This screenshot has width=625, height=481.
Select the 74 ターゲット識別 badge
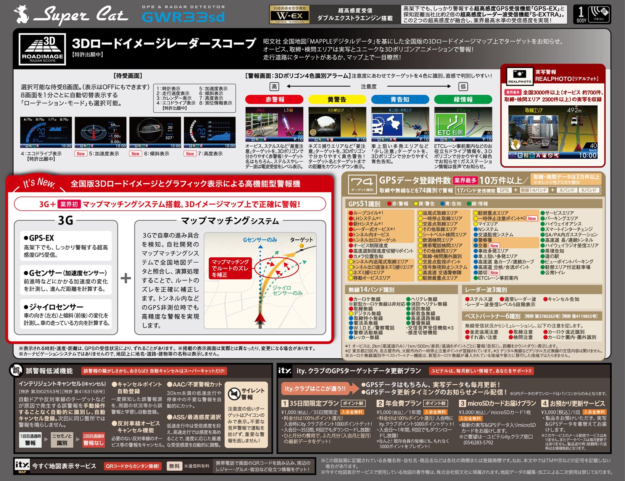tap(362, 184)
